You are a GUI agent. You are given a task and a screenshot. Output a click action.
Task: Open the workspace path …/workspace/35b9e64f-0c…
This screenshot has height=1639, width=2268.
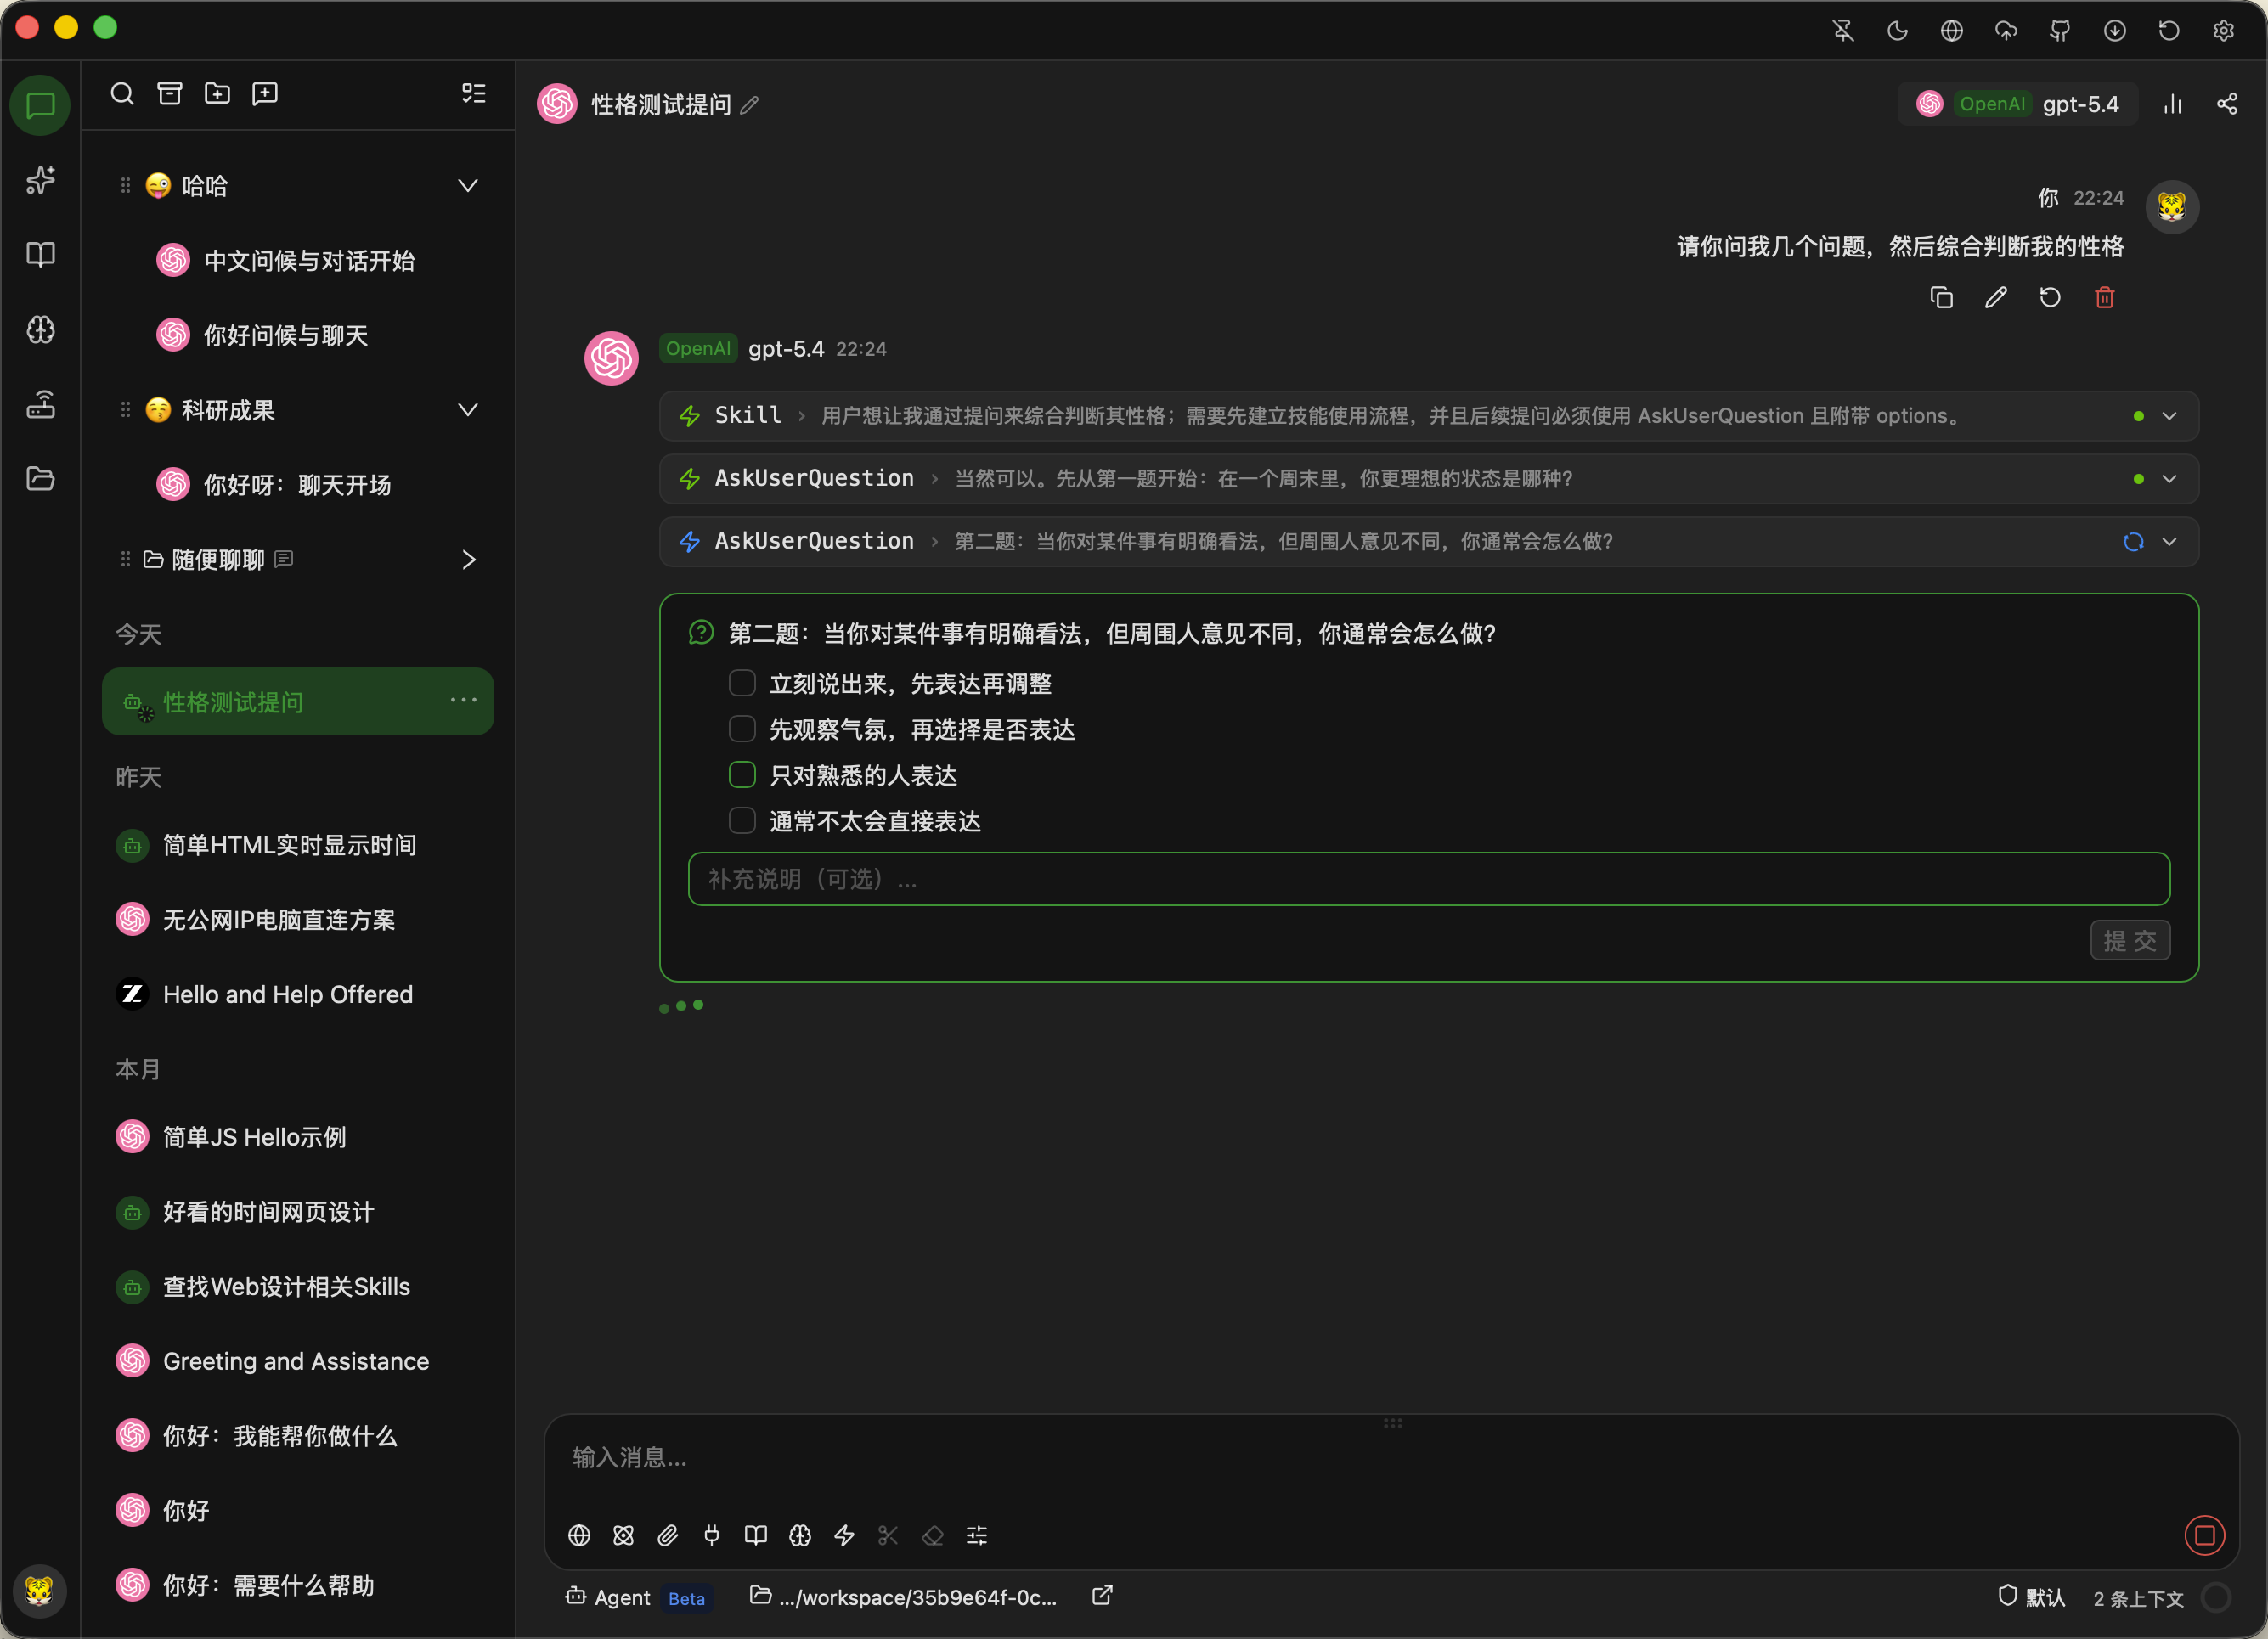tap(903, 1597)
